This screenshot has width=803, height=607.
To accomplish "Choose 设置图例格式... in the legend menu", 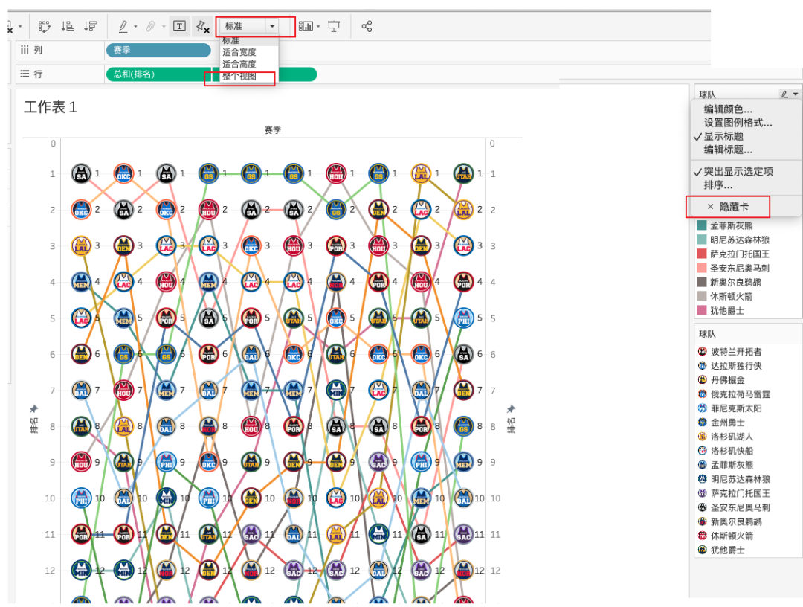I will click(738, 123).
